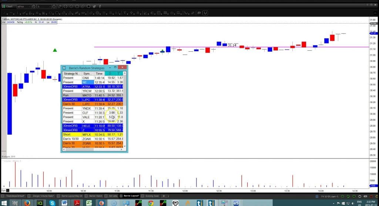Select the Dan's 10/30 ZGNX row
Screen dimensions: 379x206
[93, 139]
